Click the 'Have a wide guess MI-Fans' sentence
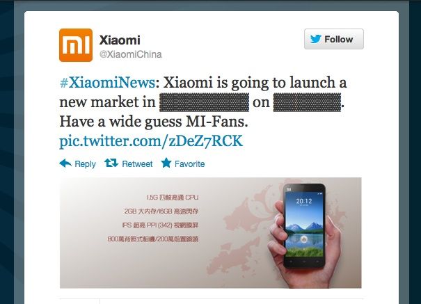421x304 pixels. tap(154, 122)
